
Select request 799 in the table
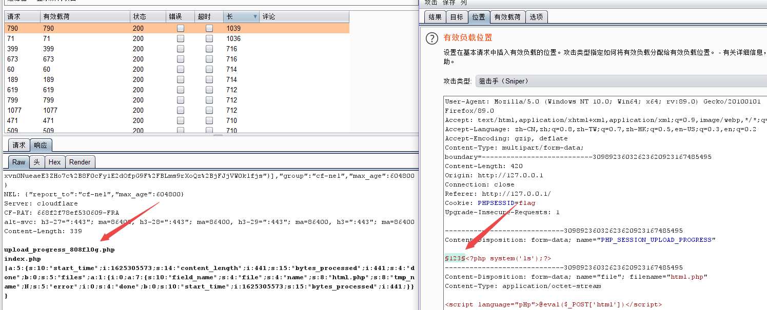click(13, 100)
